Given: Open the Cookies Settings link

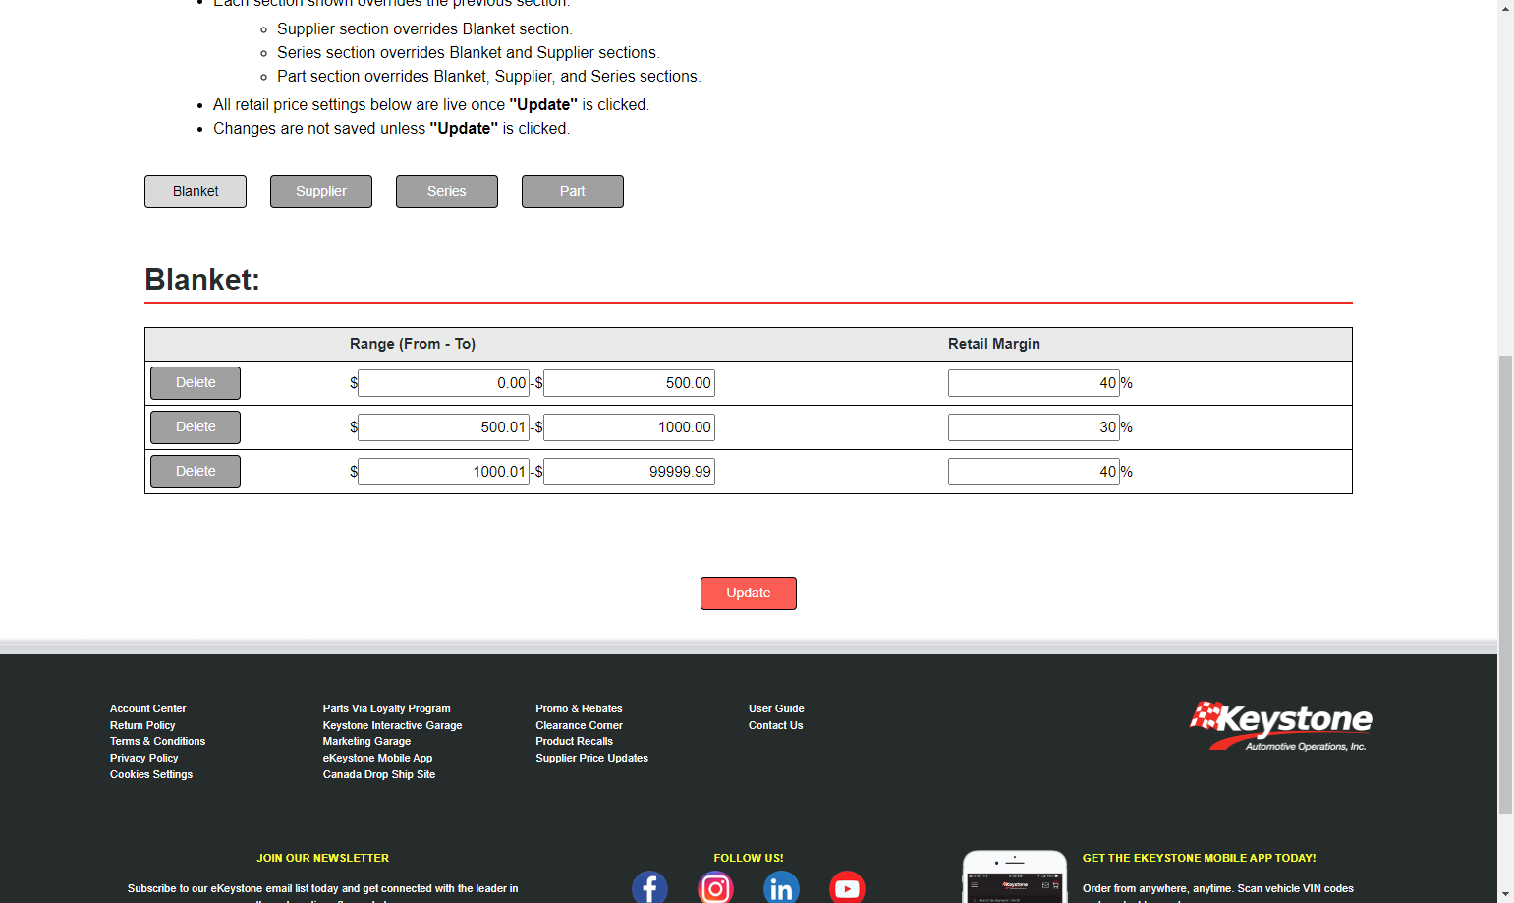Looking at the screenshot, I should (151, 774).
